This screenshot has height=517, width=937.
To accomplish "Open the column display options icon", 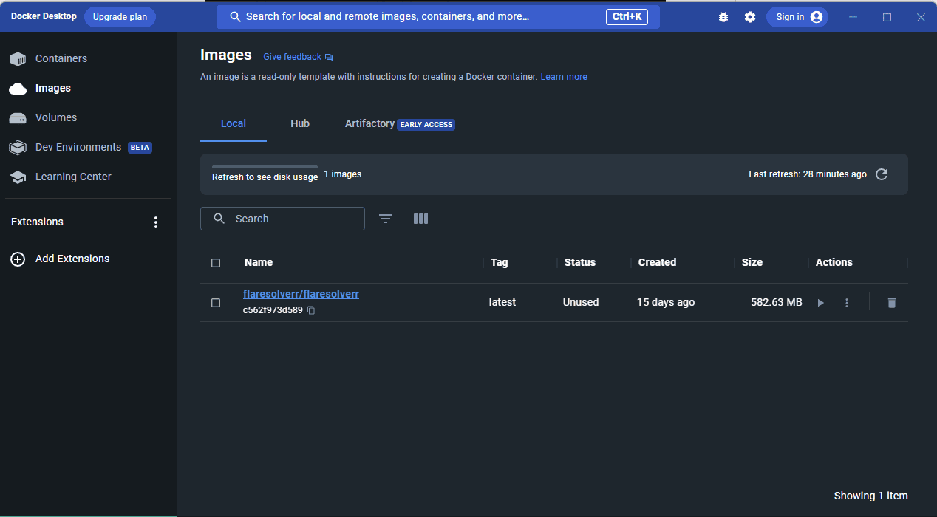I will click(x=420, y=219).
